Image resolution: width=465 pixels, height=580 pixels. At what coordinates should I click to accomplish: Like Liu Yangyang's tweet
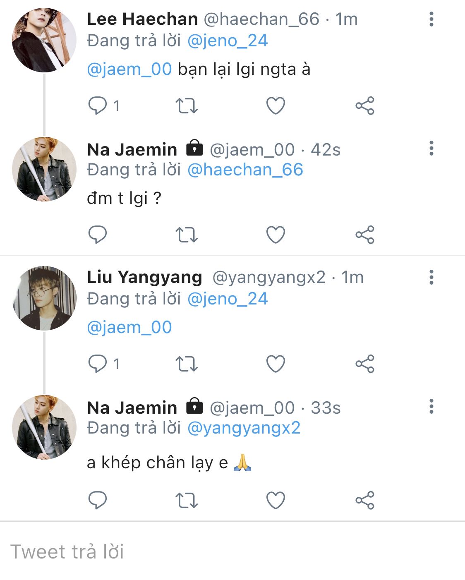click(276, 364)
